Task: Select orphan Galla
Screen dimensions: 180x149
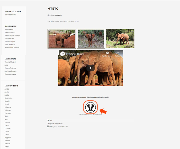Action: pos(6,116)
